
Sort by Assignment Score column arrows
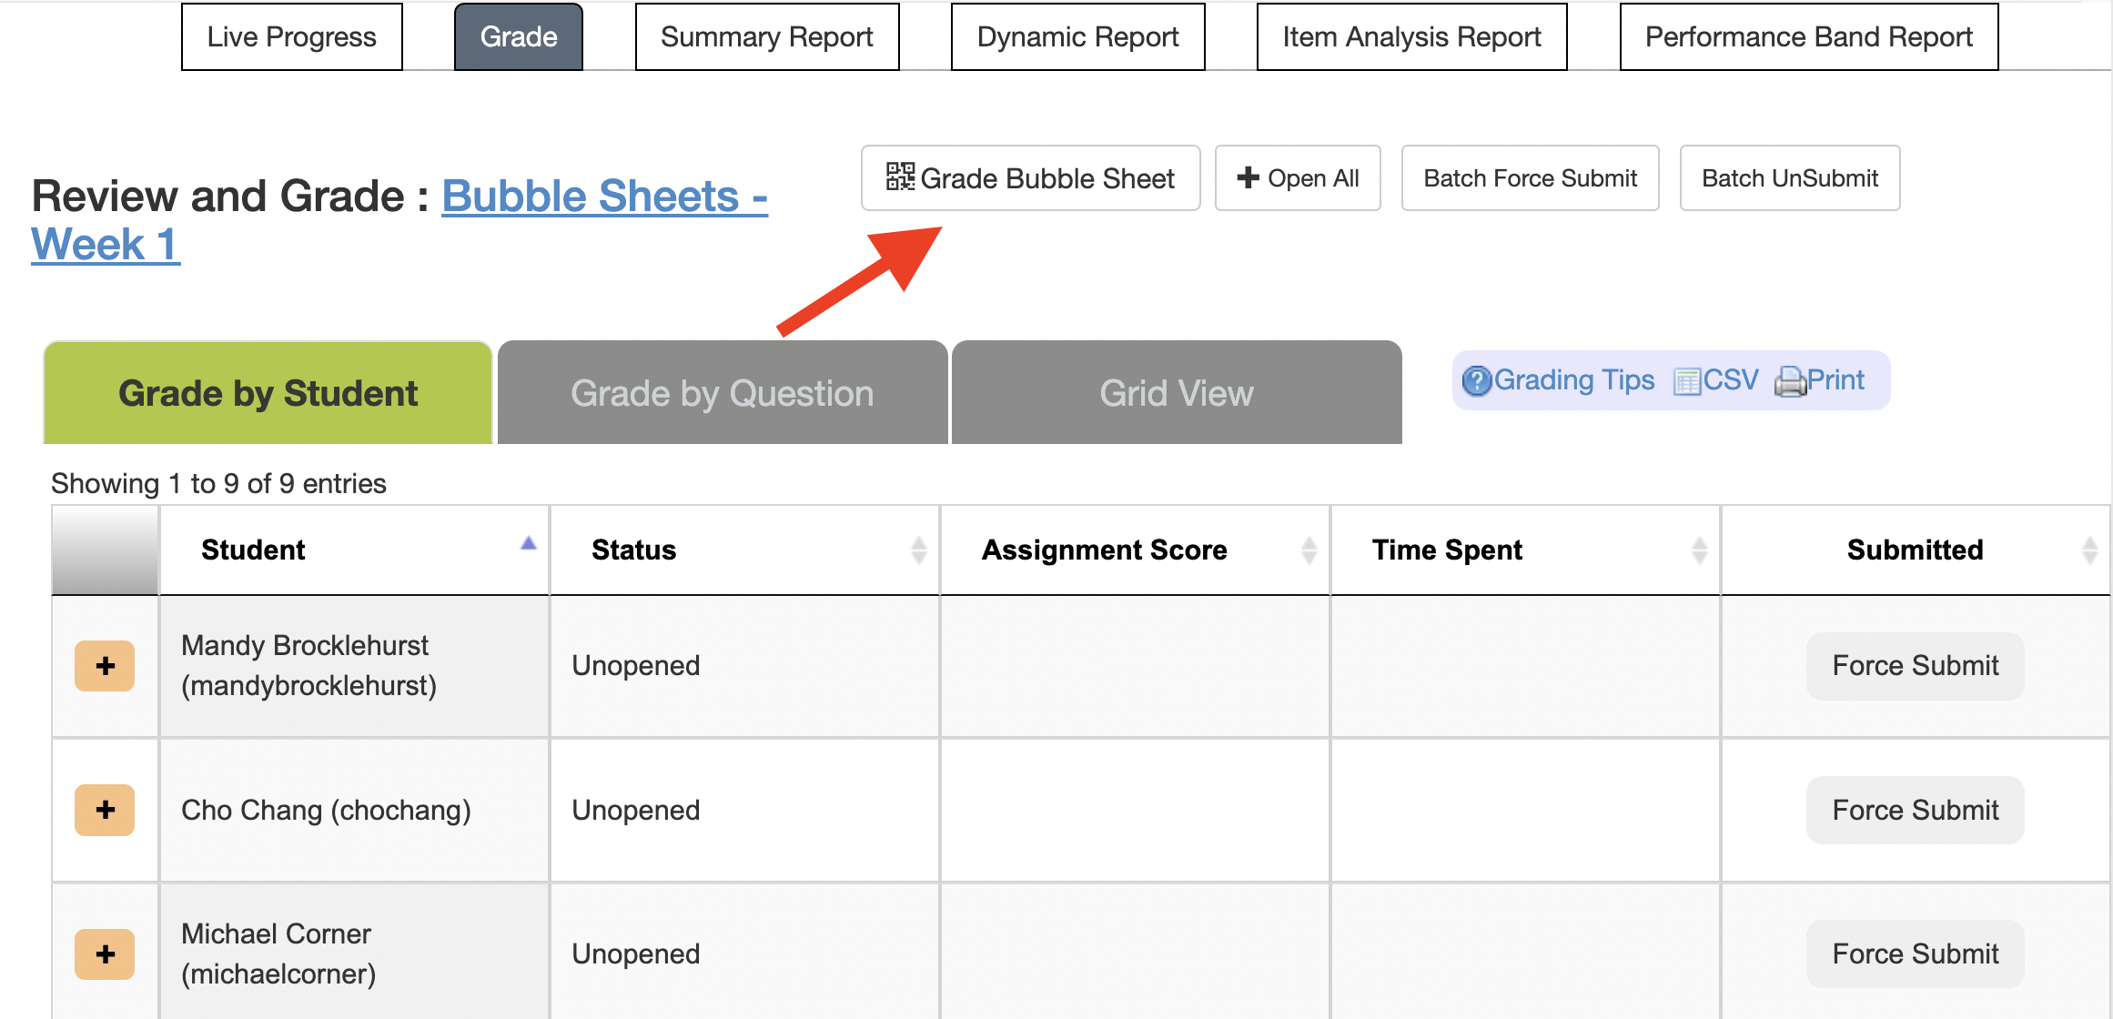(1309, 550)
